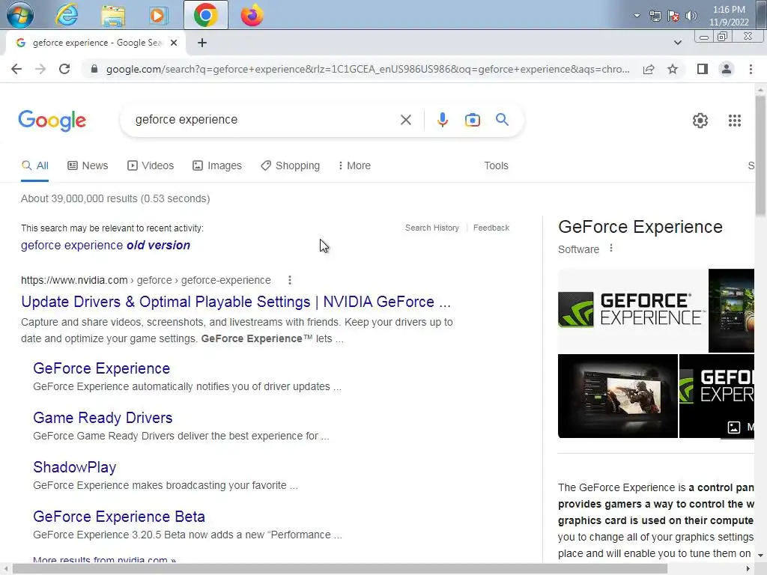Select the GeForce Experience panel title
The height and width of the screenshot is (575, 767).
[x=640, y=227]
